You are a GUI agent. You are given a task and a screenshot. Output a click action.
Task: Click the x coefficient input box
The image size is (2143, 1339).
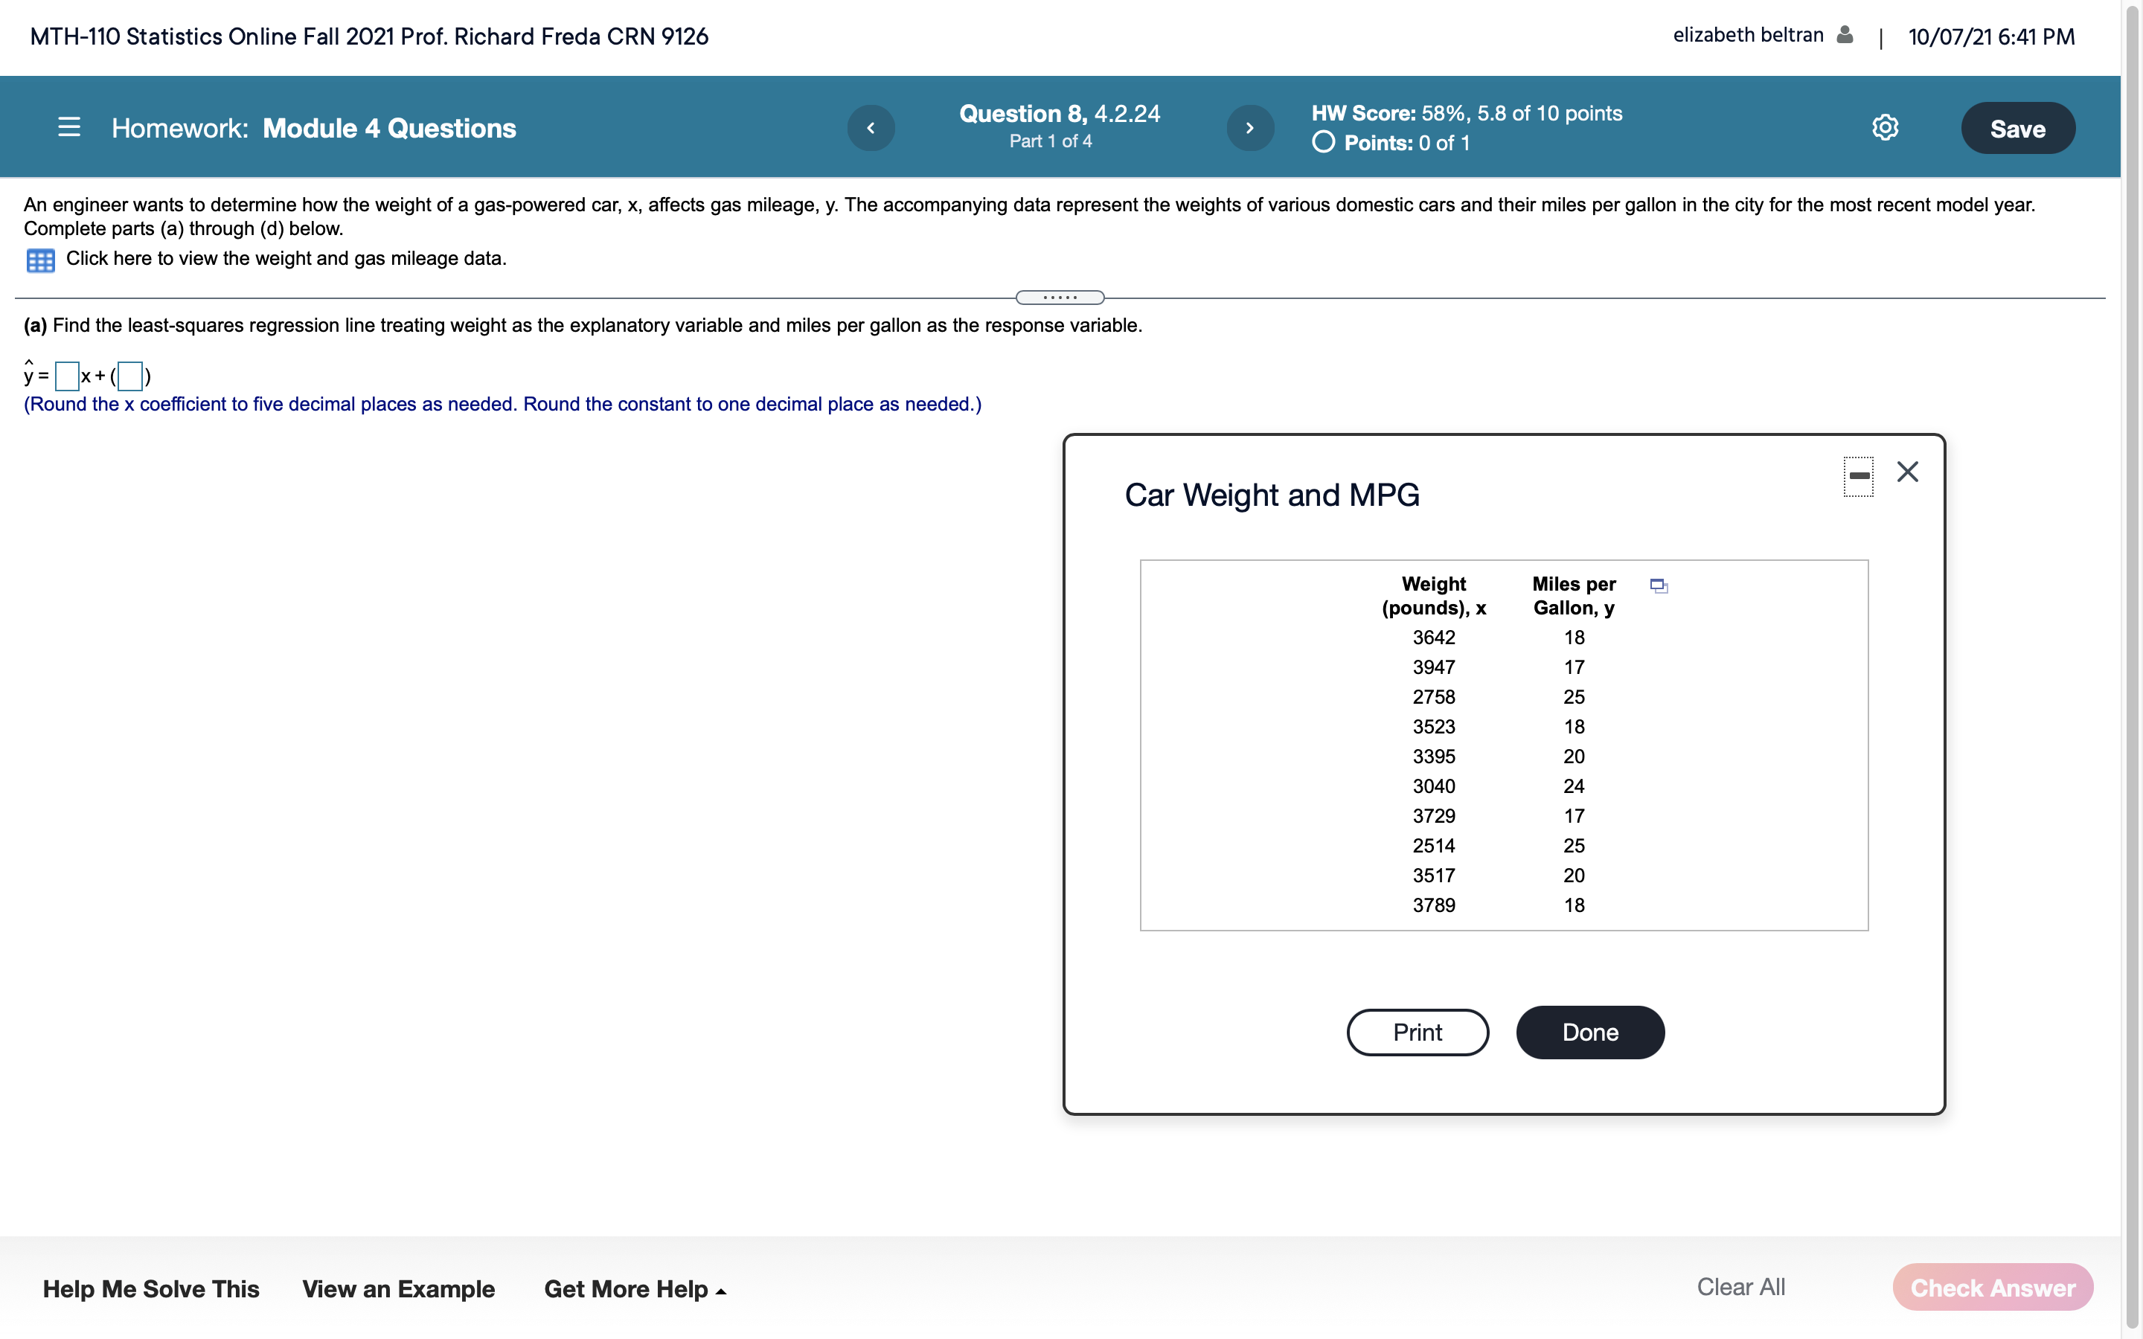click(x=67, y=376)
